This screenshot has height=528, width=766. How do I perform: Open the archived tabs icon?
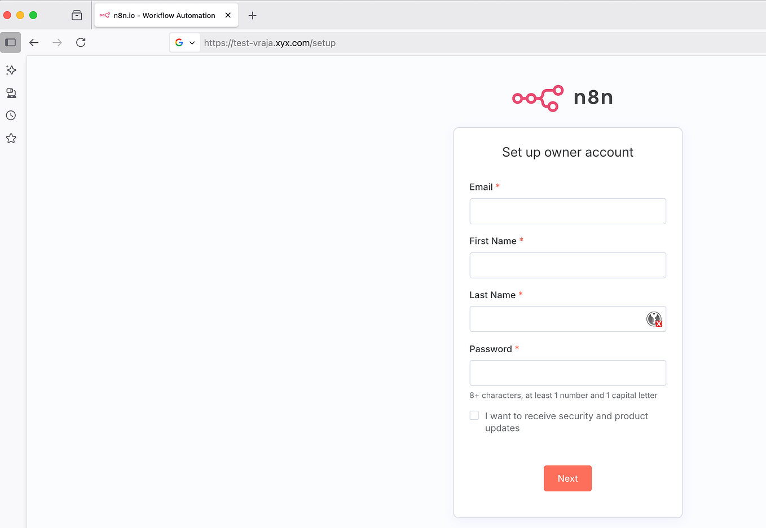[77, 15]
